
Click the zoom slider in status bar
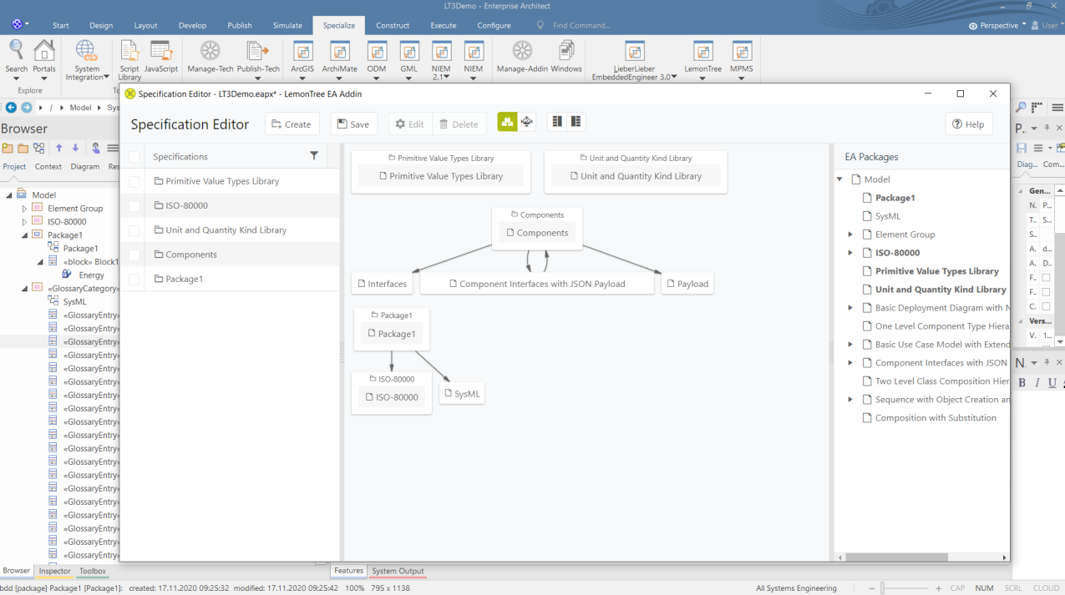(x=909, y=588)
